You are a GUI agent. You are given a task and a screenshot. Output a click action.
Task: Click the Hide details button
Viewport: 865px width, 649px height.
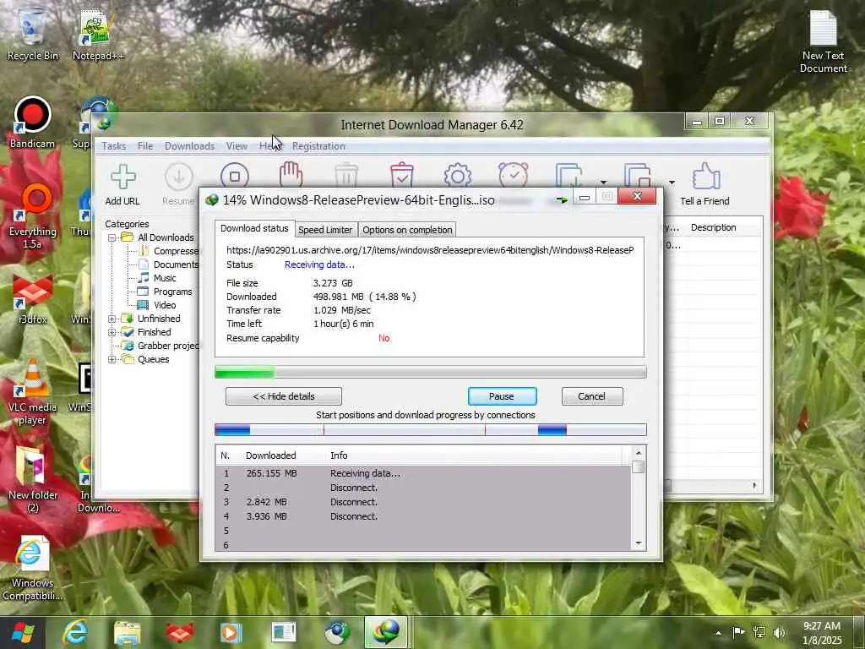(284, 396)
